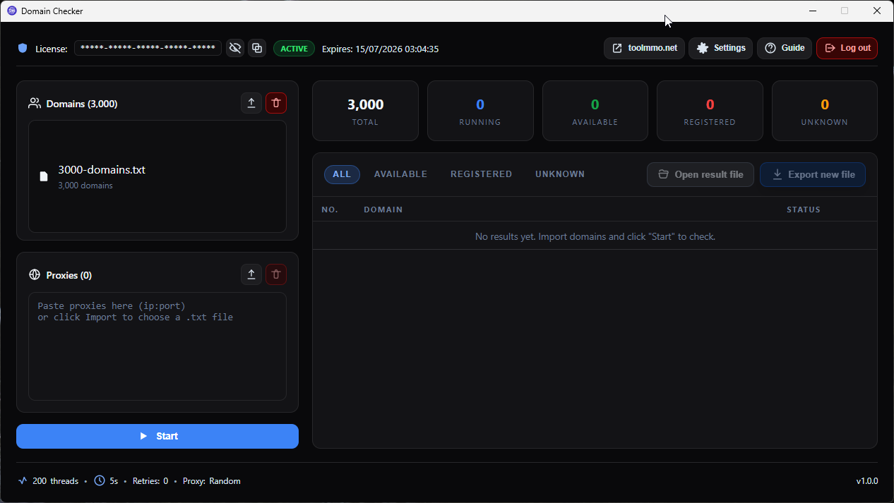Click the 200 threads status entry
The width and height of the screenshot is (894, 503).
point(49,481)
